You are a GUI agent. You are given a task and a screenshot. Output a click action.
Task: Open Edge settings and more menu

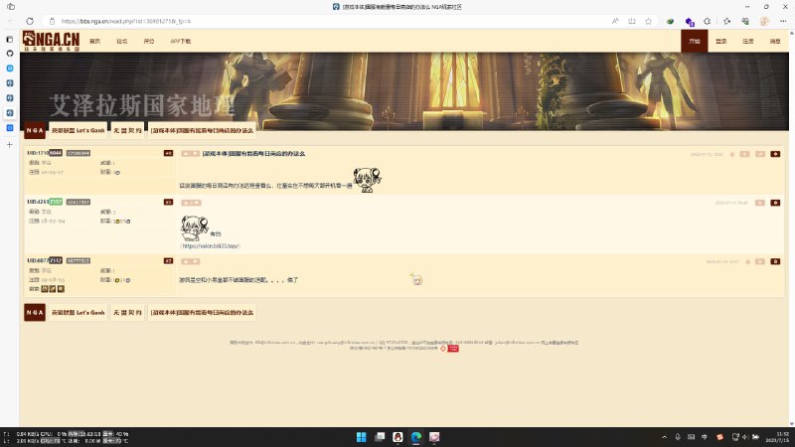[783, 21]
